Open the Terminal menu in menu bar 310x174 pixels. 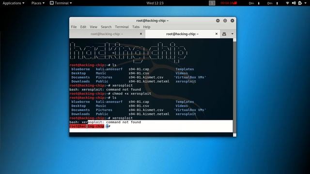[x=122, y=27]
